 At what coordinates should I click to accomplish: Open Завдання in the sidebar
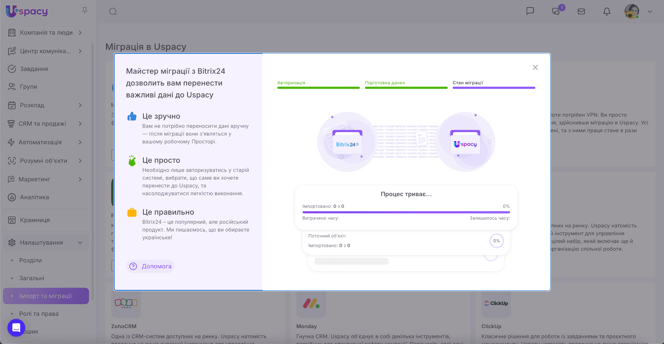[34, 69]
